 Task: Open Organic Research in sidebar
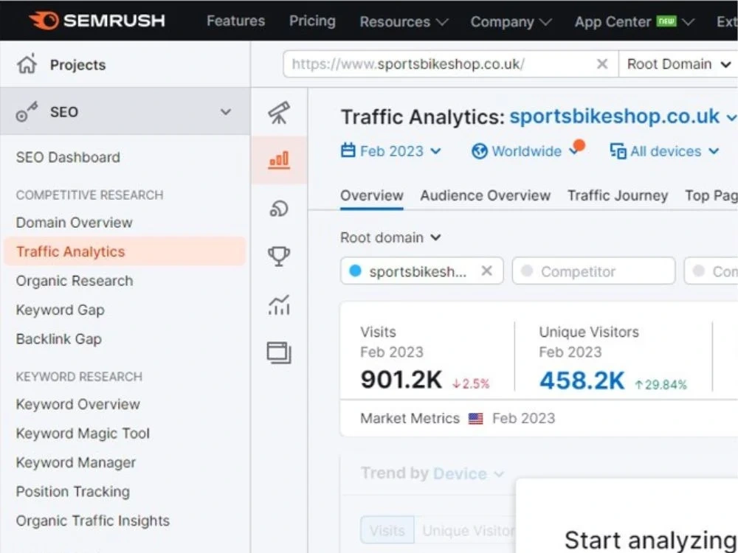click(x=75, y=281)
